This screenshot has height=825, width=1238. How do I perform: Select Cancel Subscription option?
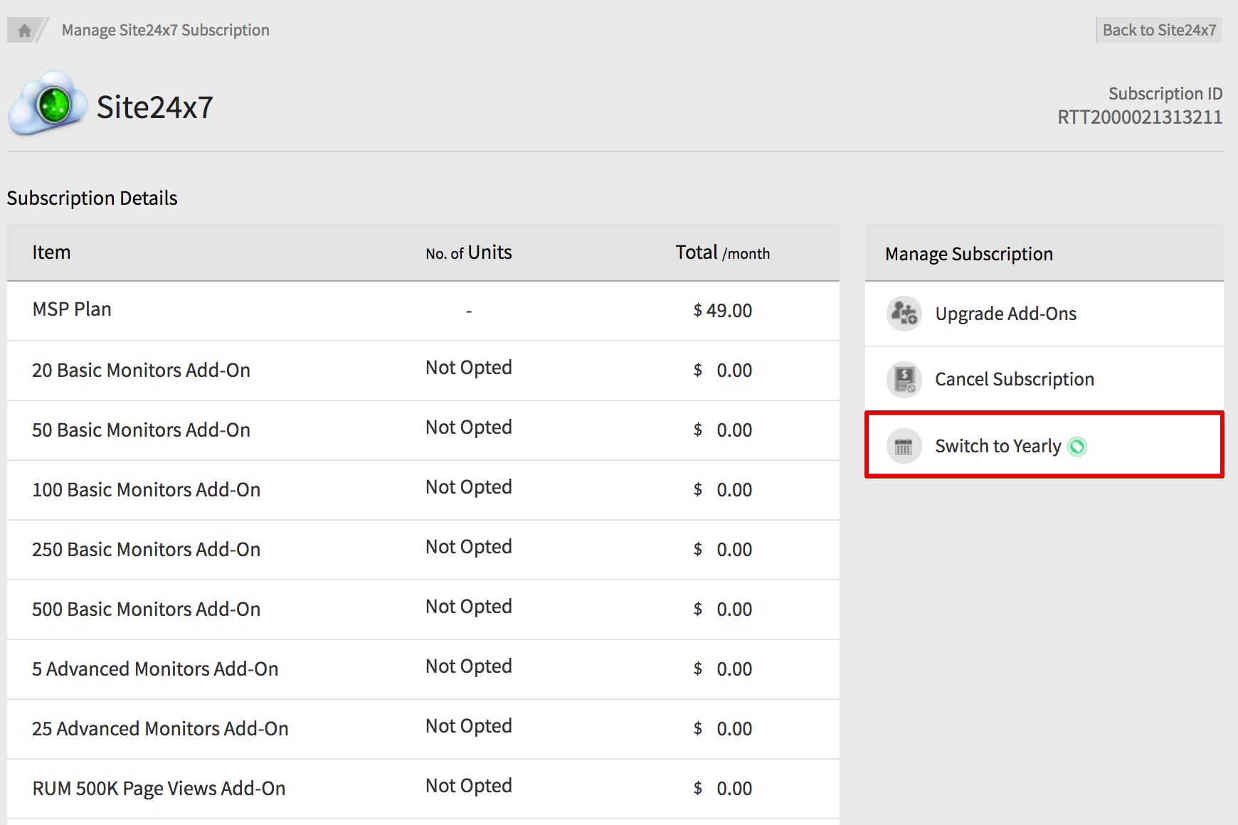(x=1014, y=379)
